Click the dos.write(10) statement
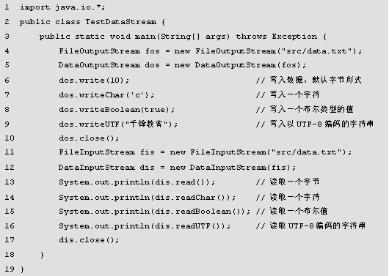Screen dimensions: 389x276 click(94, 81)
